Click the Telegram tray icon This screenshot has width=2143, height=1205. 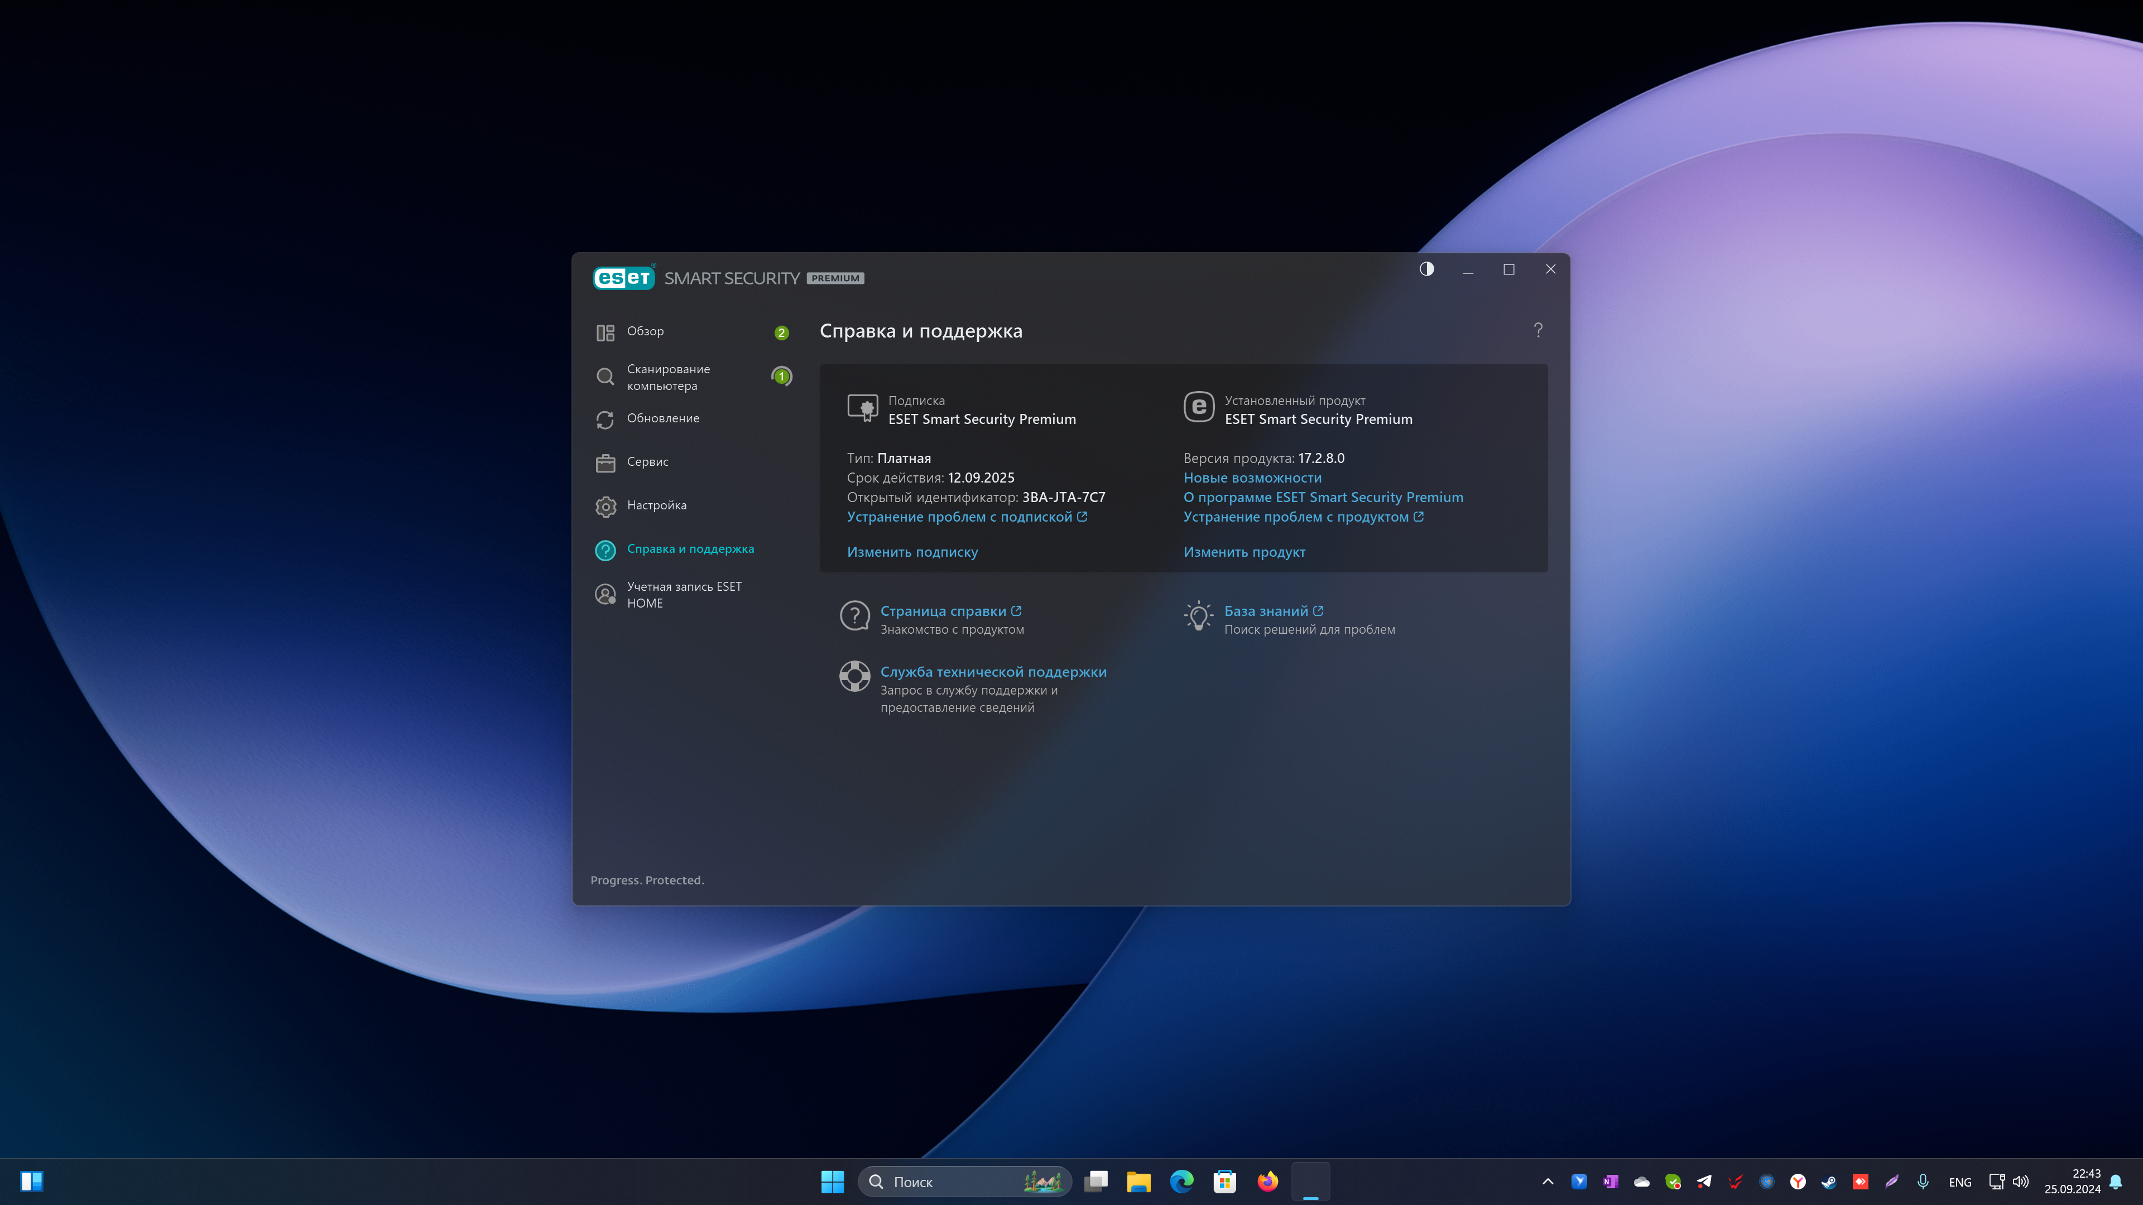[1704, 1182]
